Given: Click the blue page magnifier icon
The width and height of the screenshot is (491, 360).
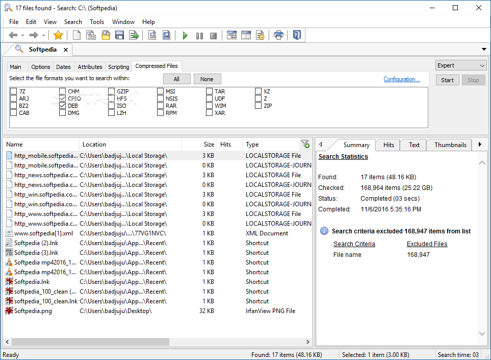Looking at the screenshot, I should (x=167, y=35).
